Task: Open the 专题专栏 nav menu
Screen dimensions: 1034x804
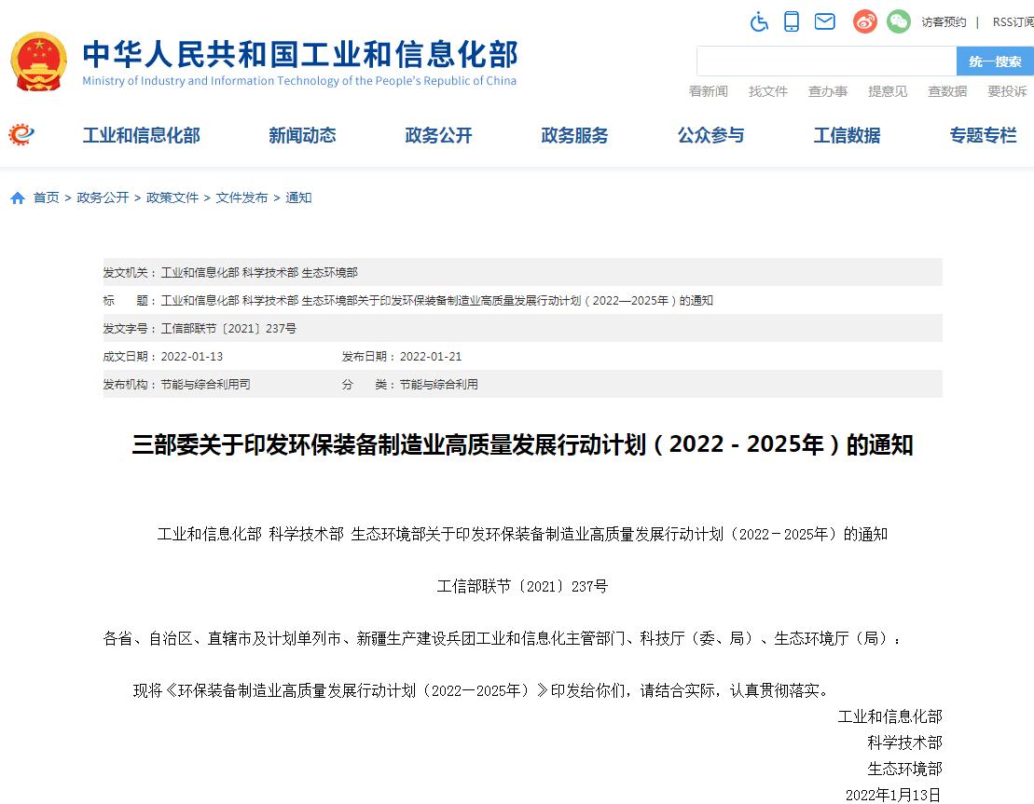Action: click(984, 135)
